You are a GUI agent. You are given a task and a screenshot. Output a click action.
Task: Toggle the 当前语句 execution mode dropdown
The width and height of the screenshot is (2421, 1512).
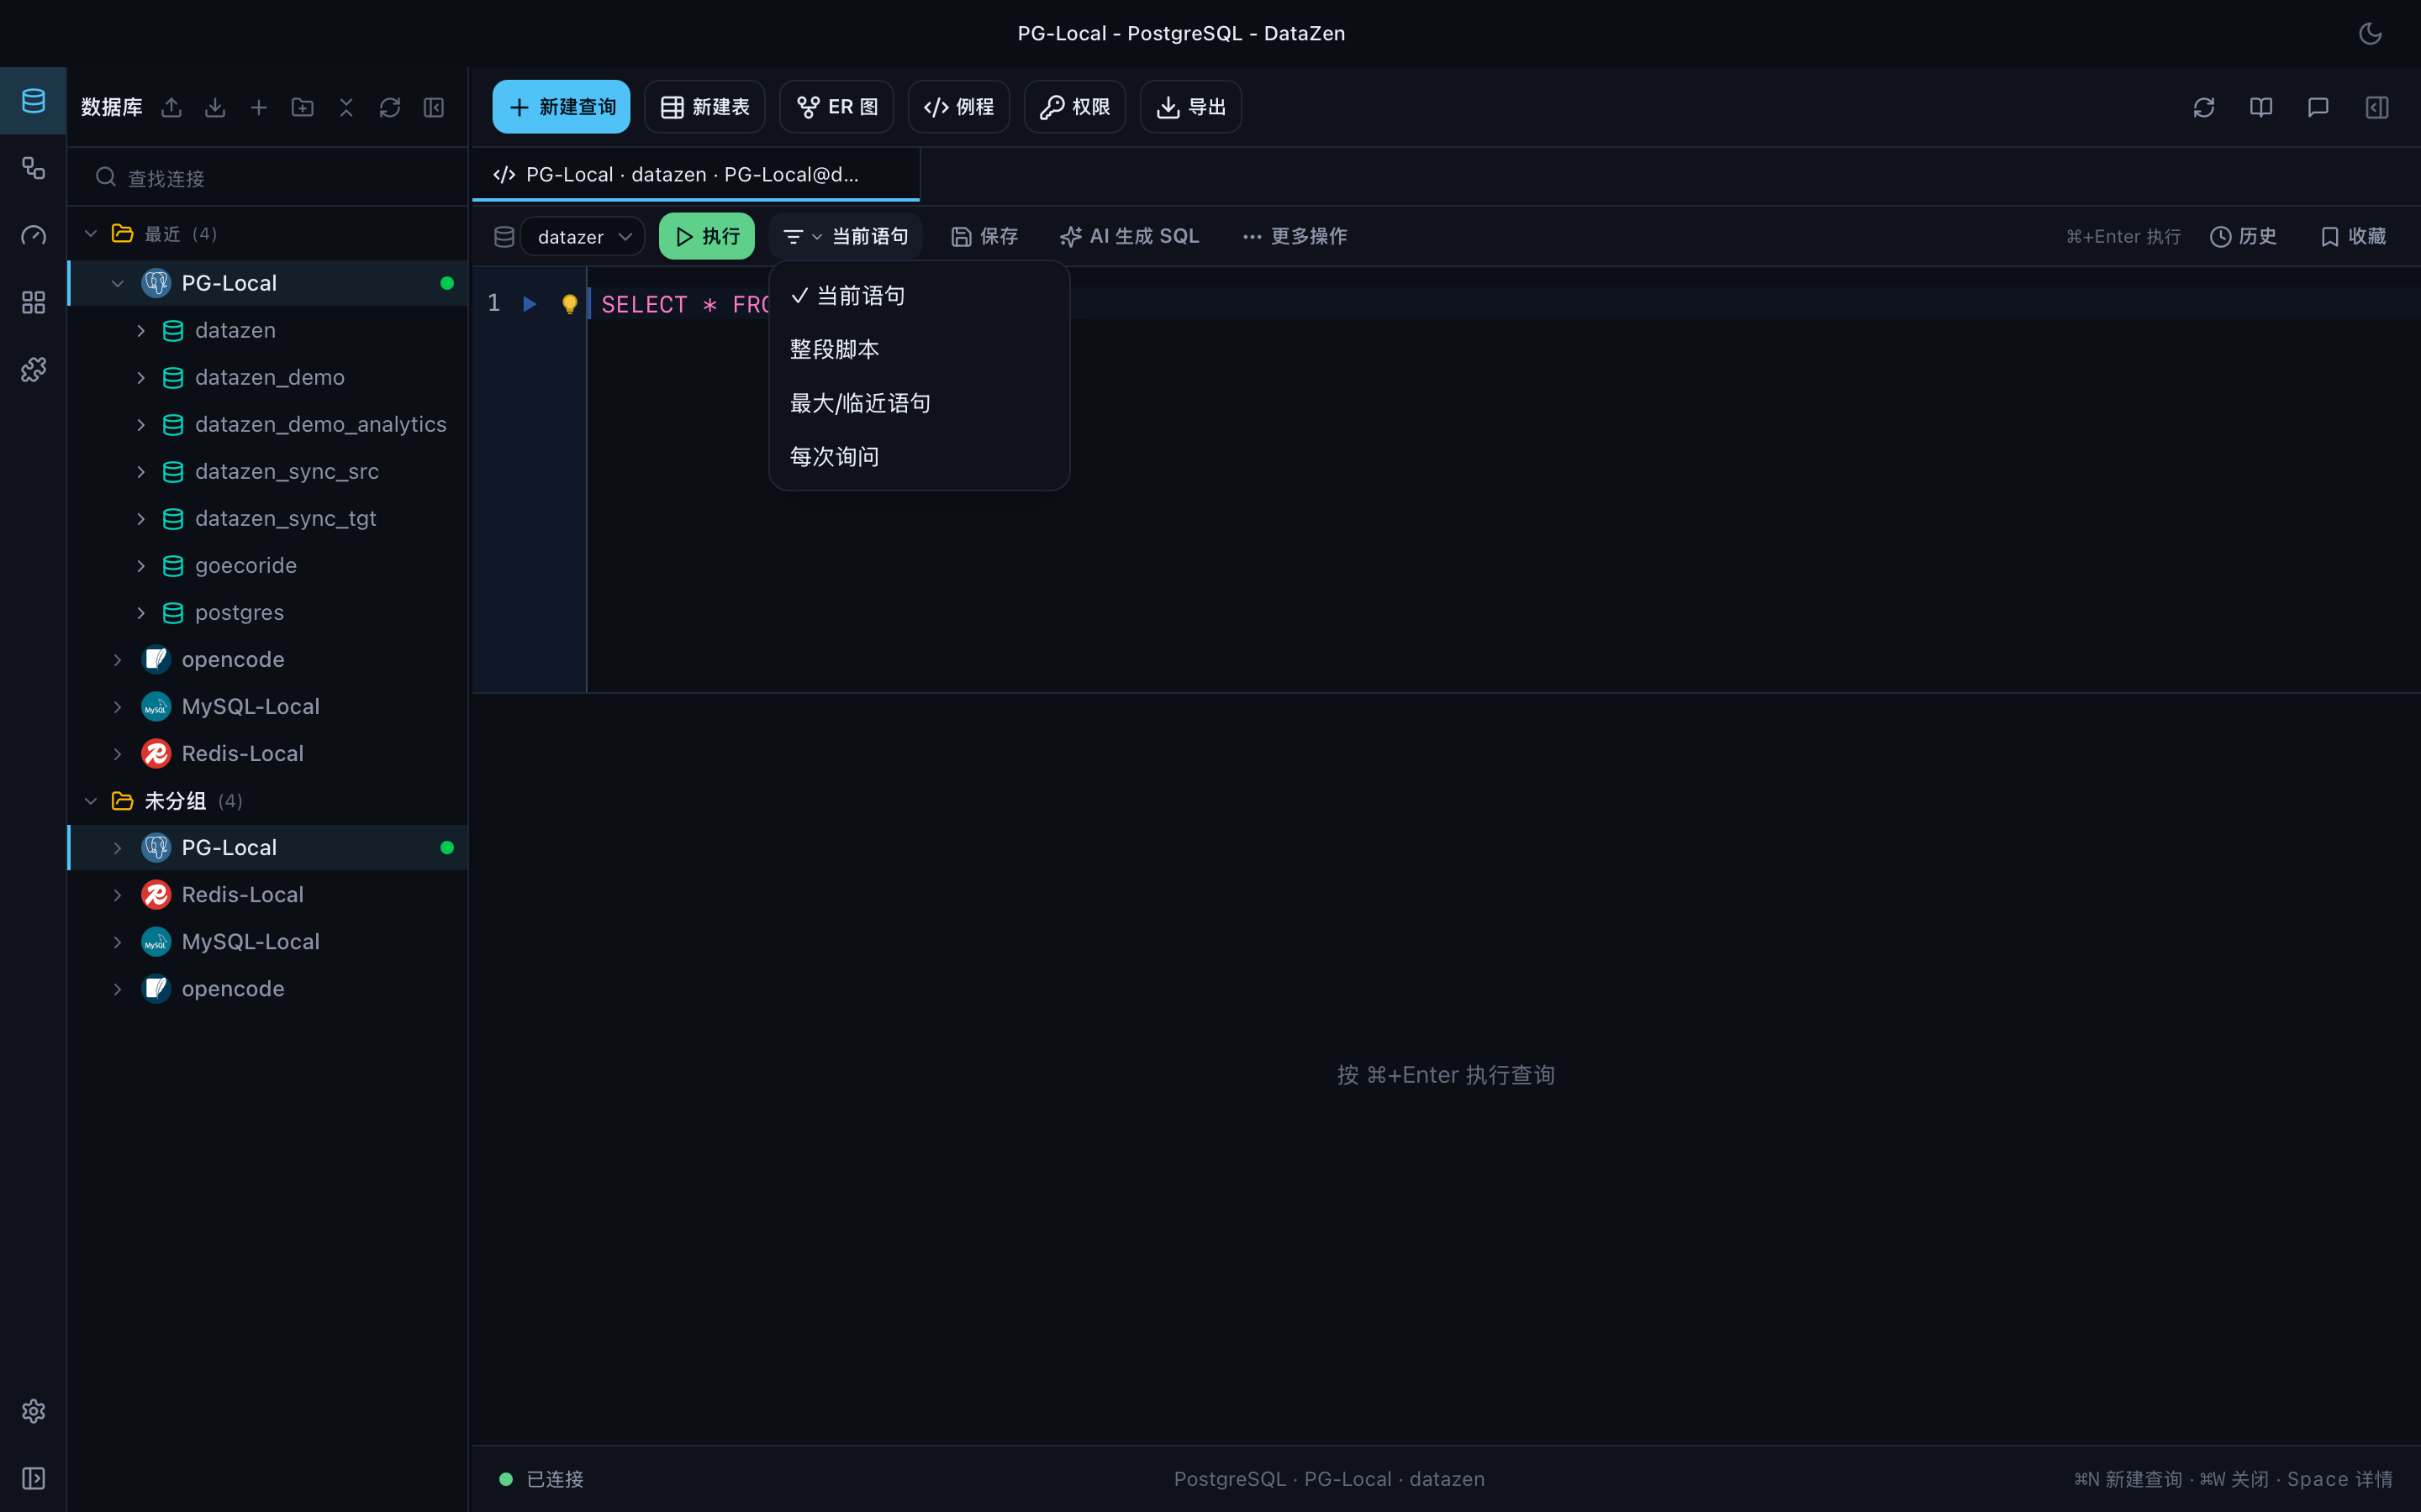pos(846,236)
